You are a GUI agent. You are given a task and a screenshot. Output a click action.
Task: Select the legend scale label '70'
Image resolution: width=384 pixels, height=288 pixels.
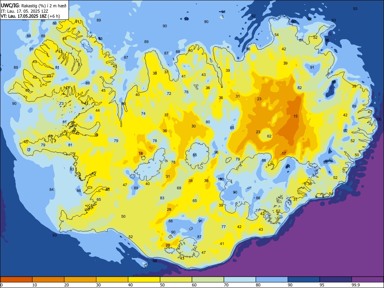coord(226,285)
